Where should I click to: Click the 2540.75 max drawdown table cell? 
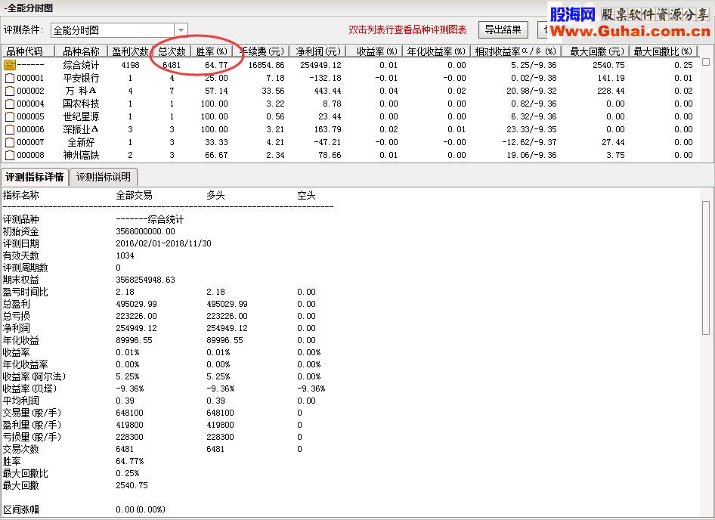608,65
